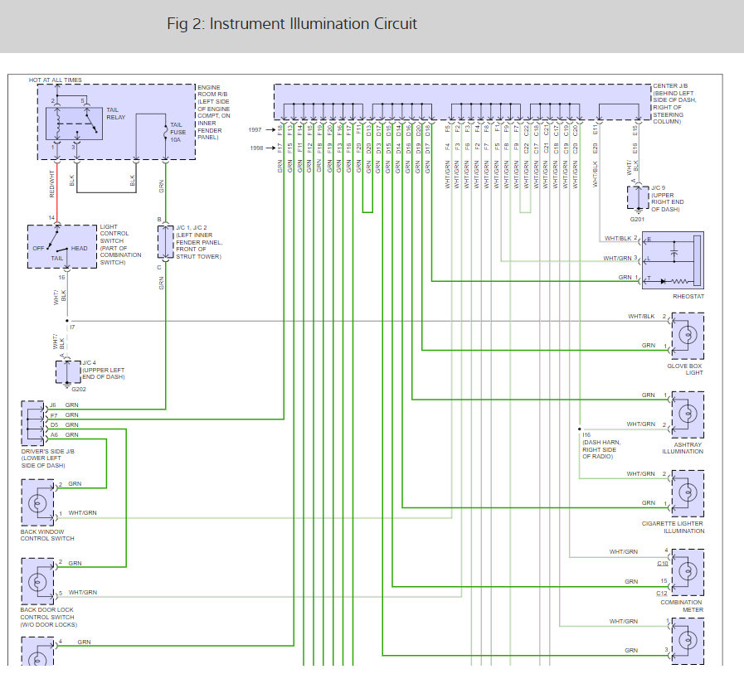Click the WHT/BLK 2 rheostat terminal label
Image resolution: width=744 pixels, height=674 pixels.
pyautogui.click(x=621, y=238)
